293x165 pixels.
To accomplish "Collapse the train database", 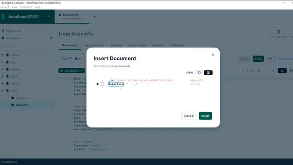I will (3, 91).
